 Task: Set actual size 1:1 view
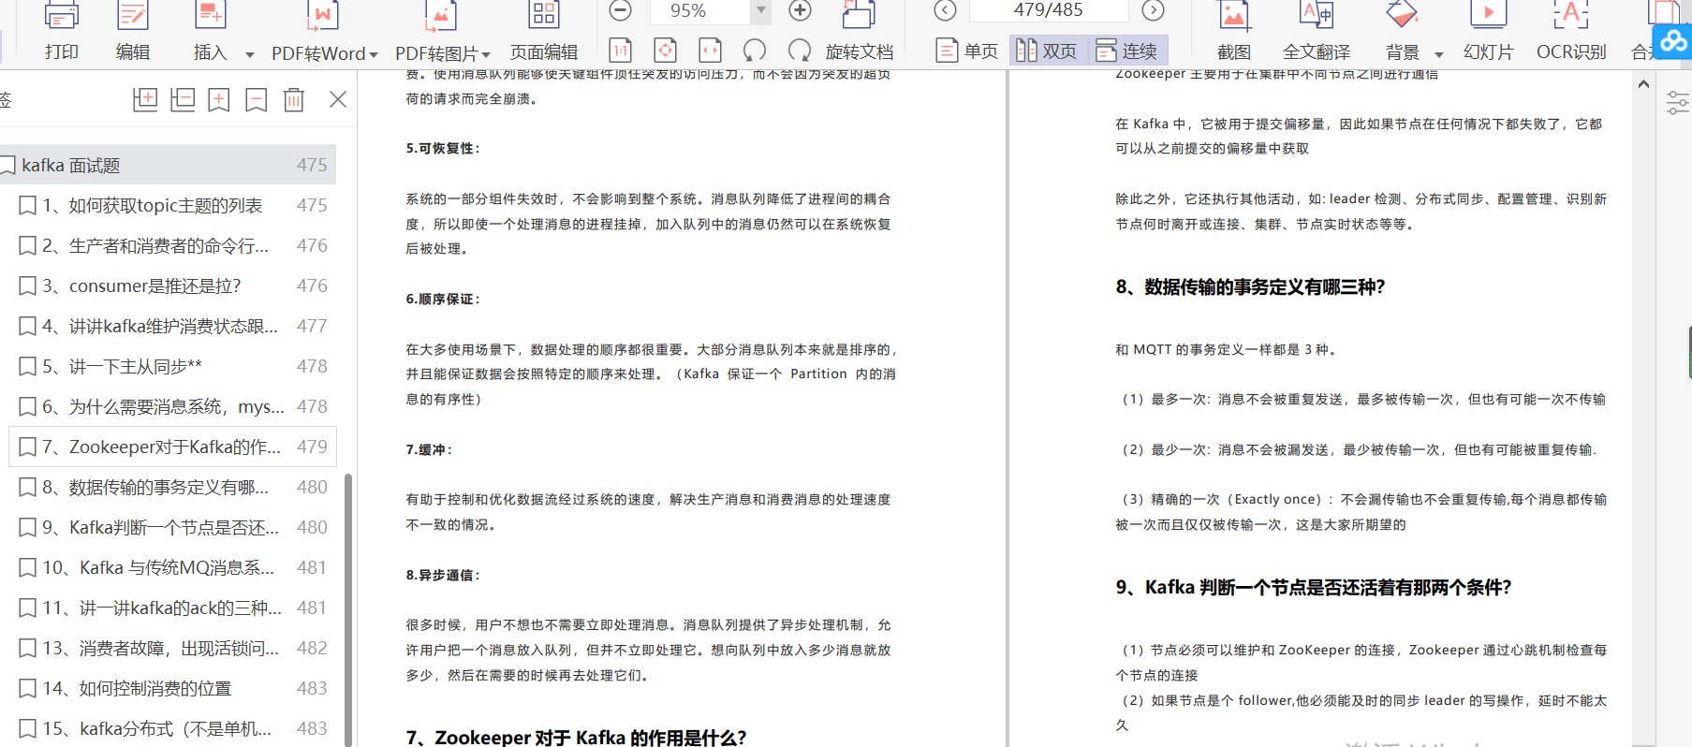[x=620, y=51]
